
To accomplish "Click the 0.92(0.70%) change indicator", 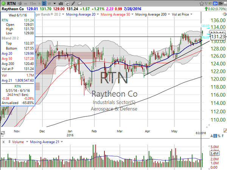I will coord(216,9).
